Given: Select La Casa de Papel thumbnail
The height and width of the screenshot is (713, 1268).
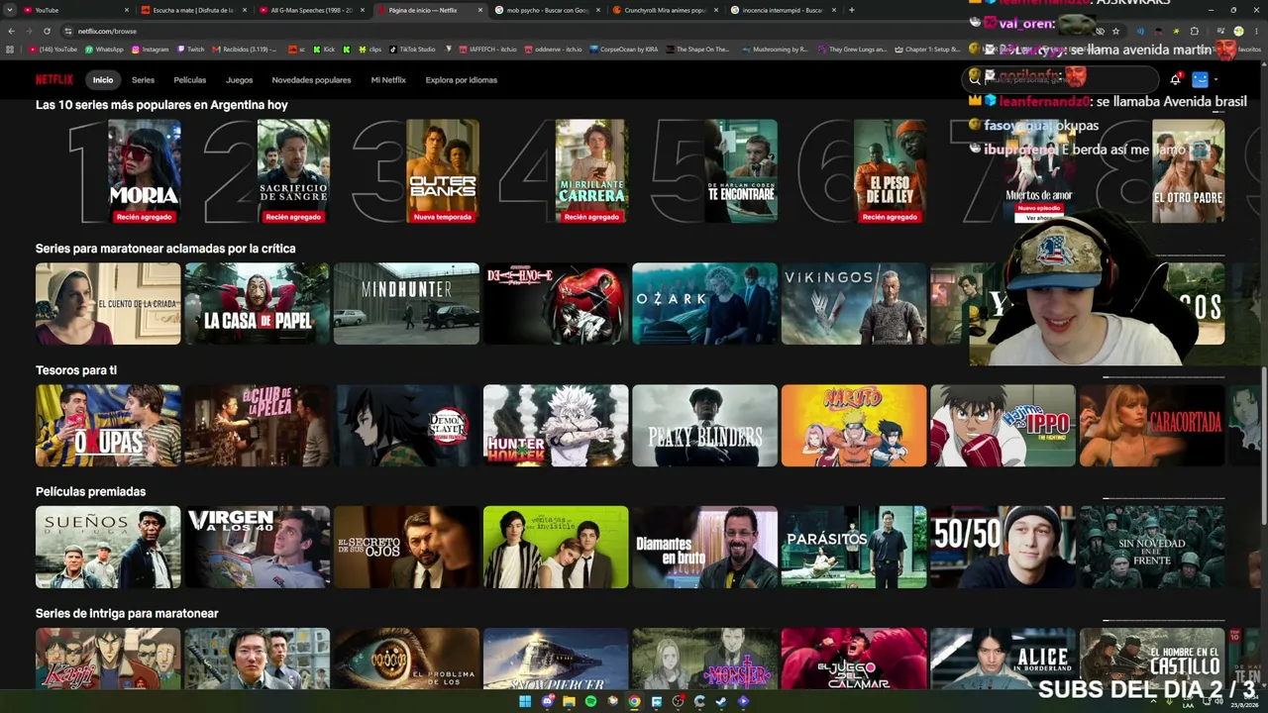Looking at the screenshot, I should [x=258, y=304].
